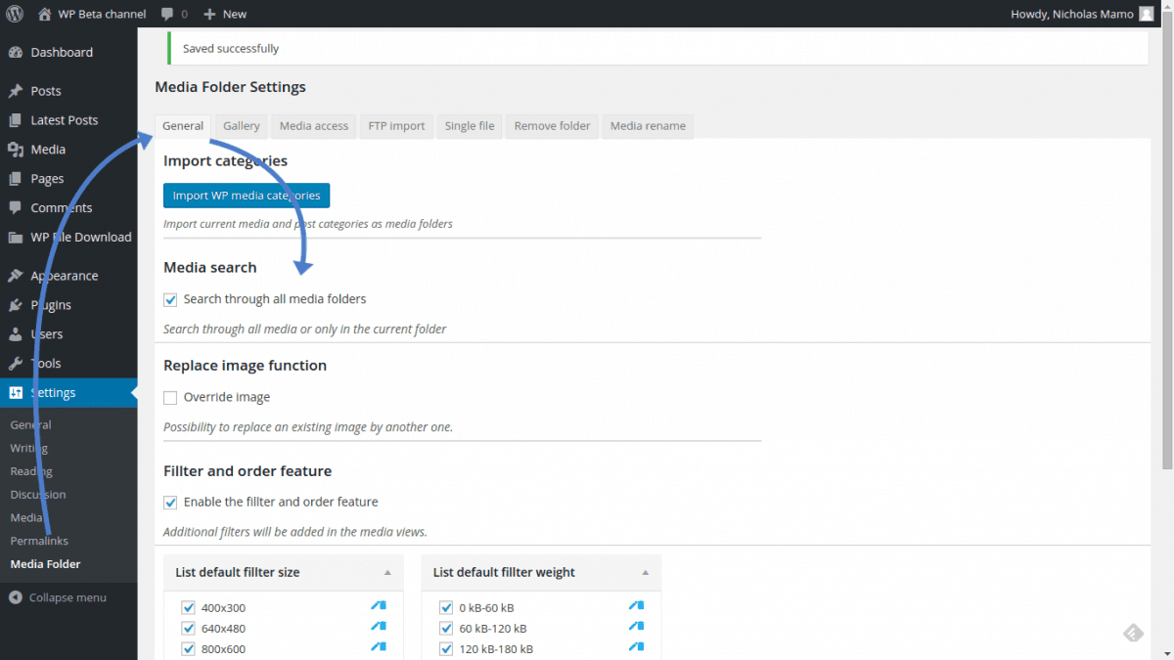This screenshot has width=1174, height=660.
Task: Uncheck the 800x600 size filter
Action: (188, 649)
